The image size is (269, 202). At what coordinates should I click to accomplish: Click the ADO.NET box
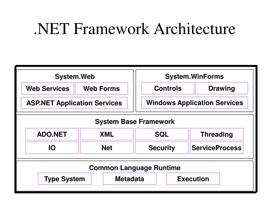[x=52, y=134]
